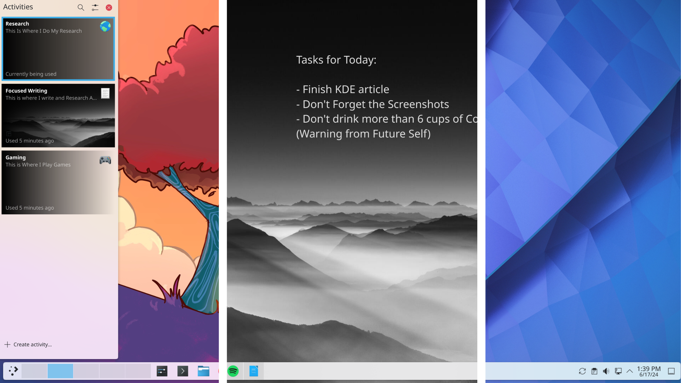This screenshot has width=681, height=383.
Task: Toggle screen display settings icon
Action: [x=618, y=371]
